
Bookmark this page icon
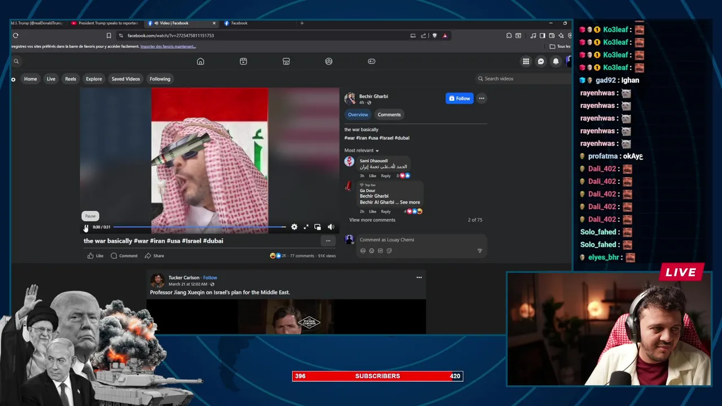point(109,36)
